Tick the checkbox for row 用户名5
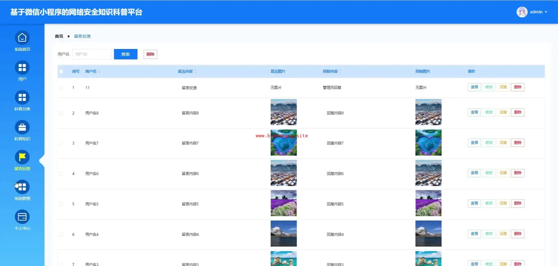558x266 pixels. [x=61, y=204]
